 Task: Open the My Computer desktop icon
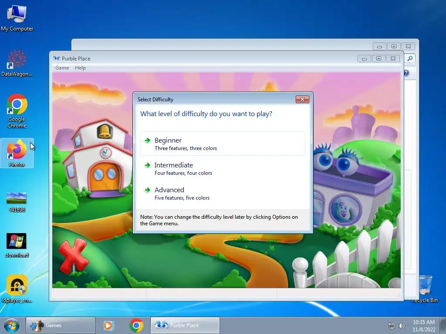click(x=17, y=18)
